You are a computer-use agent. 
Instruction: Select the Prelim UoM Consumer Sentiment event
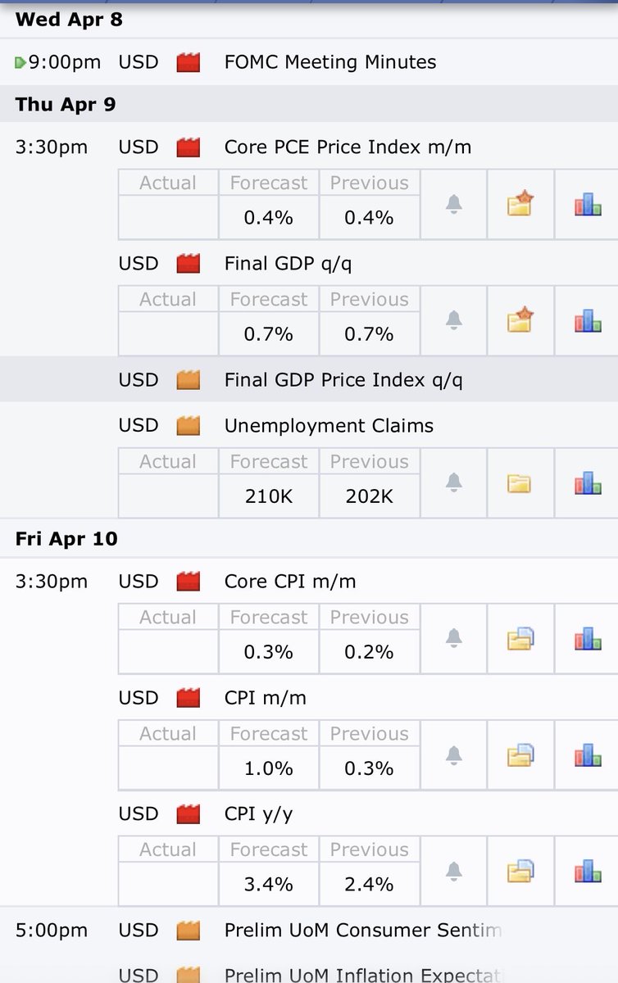pyautogui.click(x=362, y=931)
